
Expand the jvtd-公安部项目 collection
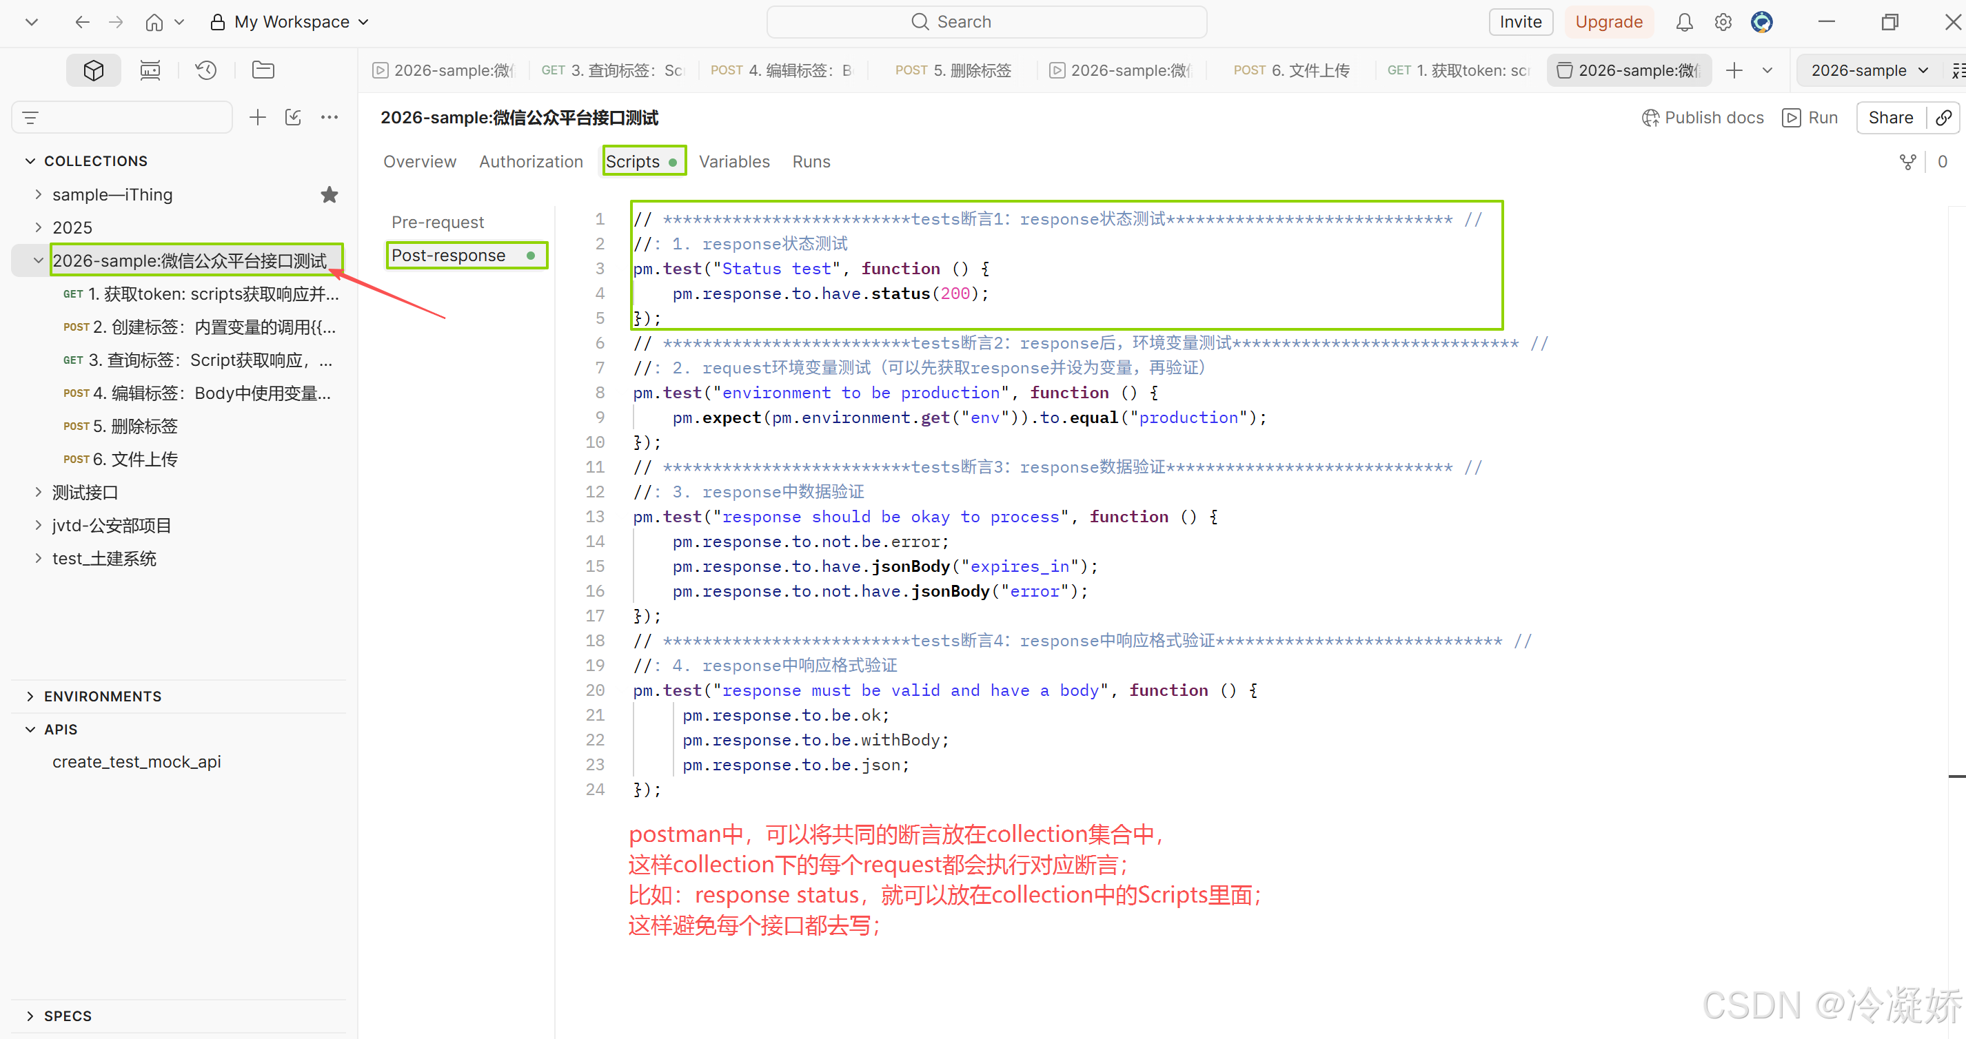tap(38, 525)
